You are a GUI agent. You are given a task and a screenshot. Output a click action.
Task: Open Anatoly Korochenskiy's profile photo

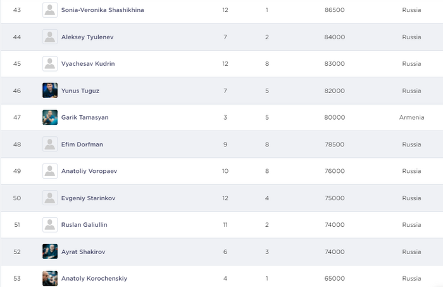click(x=50, y=278)
